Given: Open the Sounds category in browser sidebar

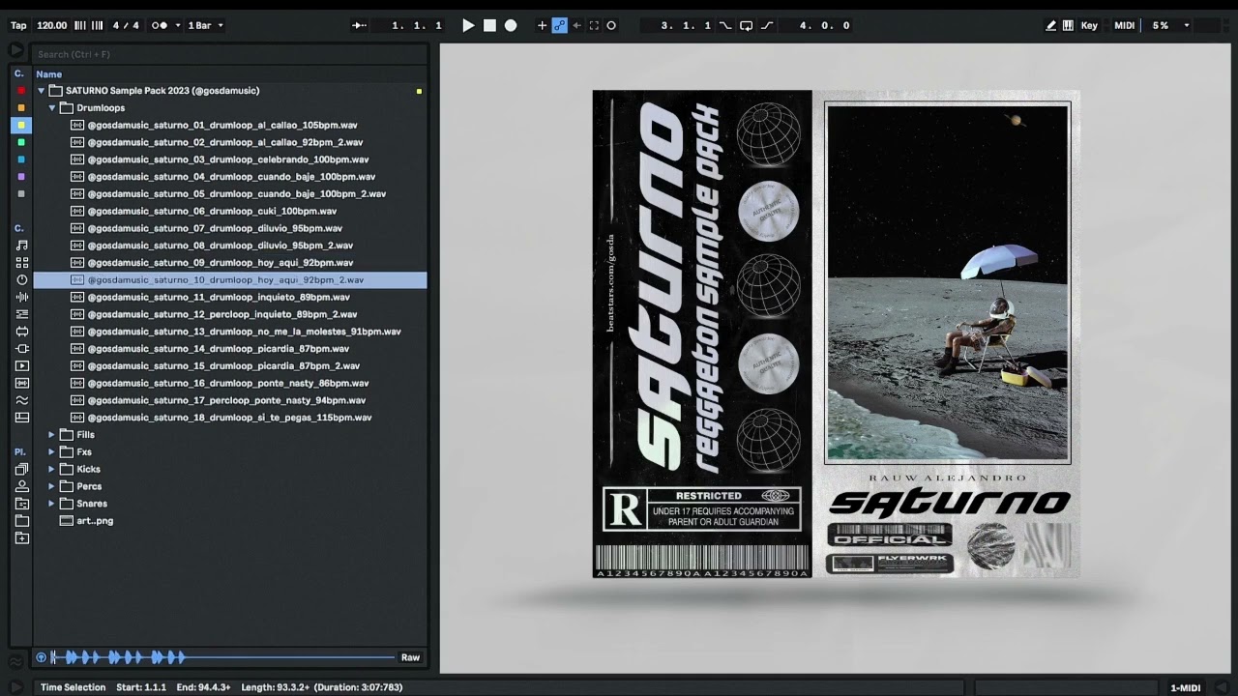Looking at the screenshot, I should coord(21,246).
